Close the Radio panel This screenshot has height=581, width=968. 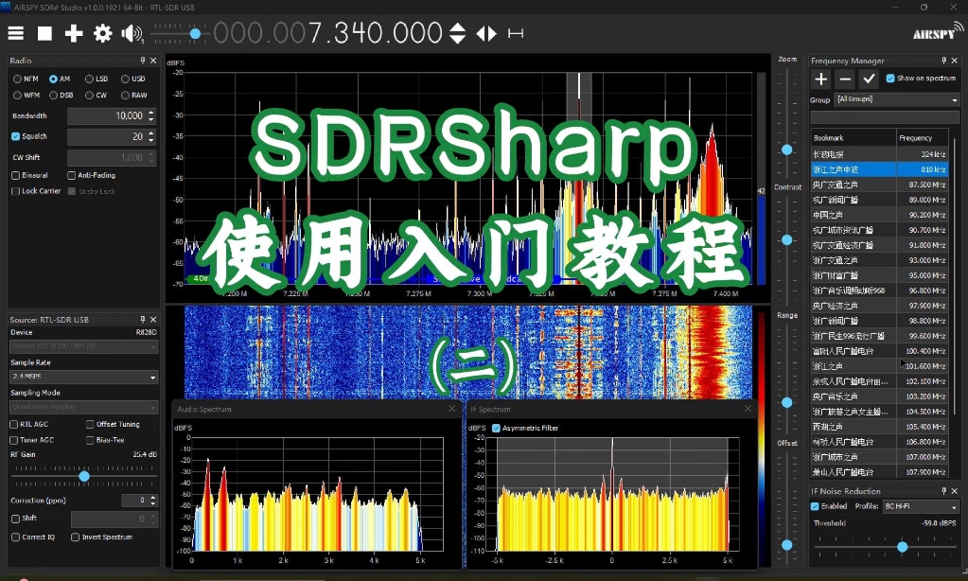pyautogui.click(x=153, y=61)
